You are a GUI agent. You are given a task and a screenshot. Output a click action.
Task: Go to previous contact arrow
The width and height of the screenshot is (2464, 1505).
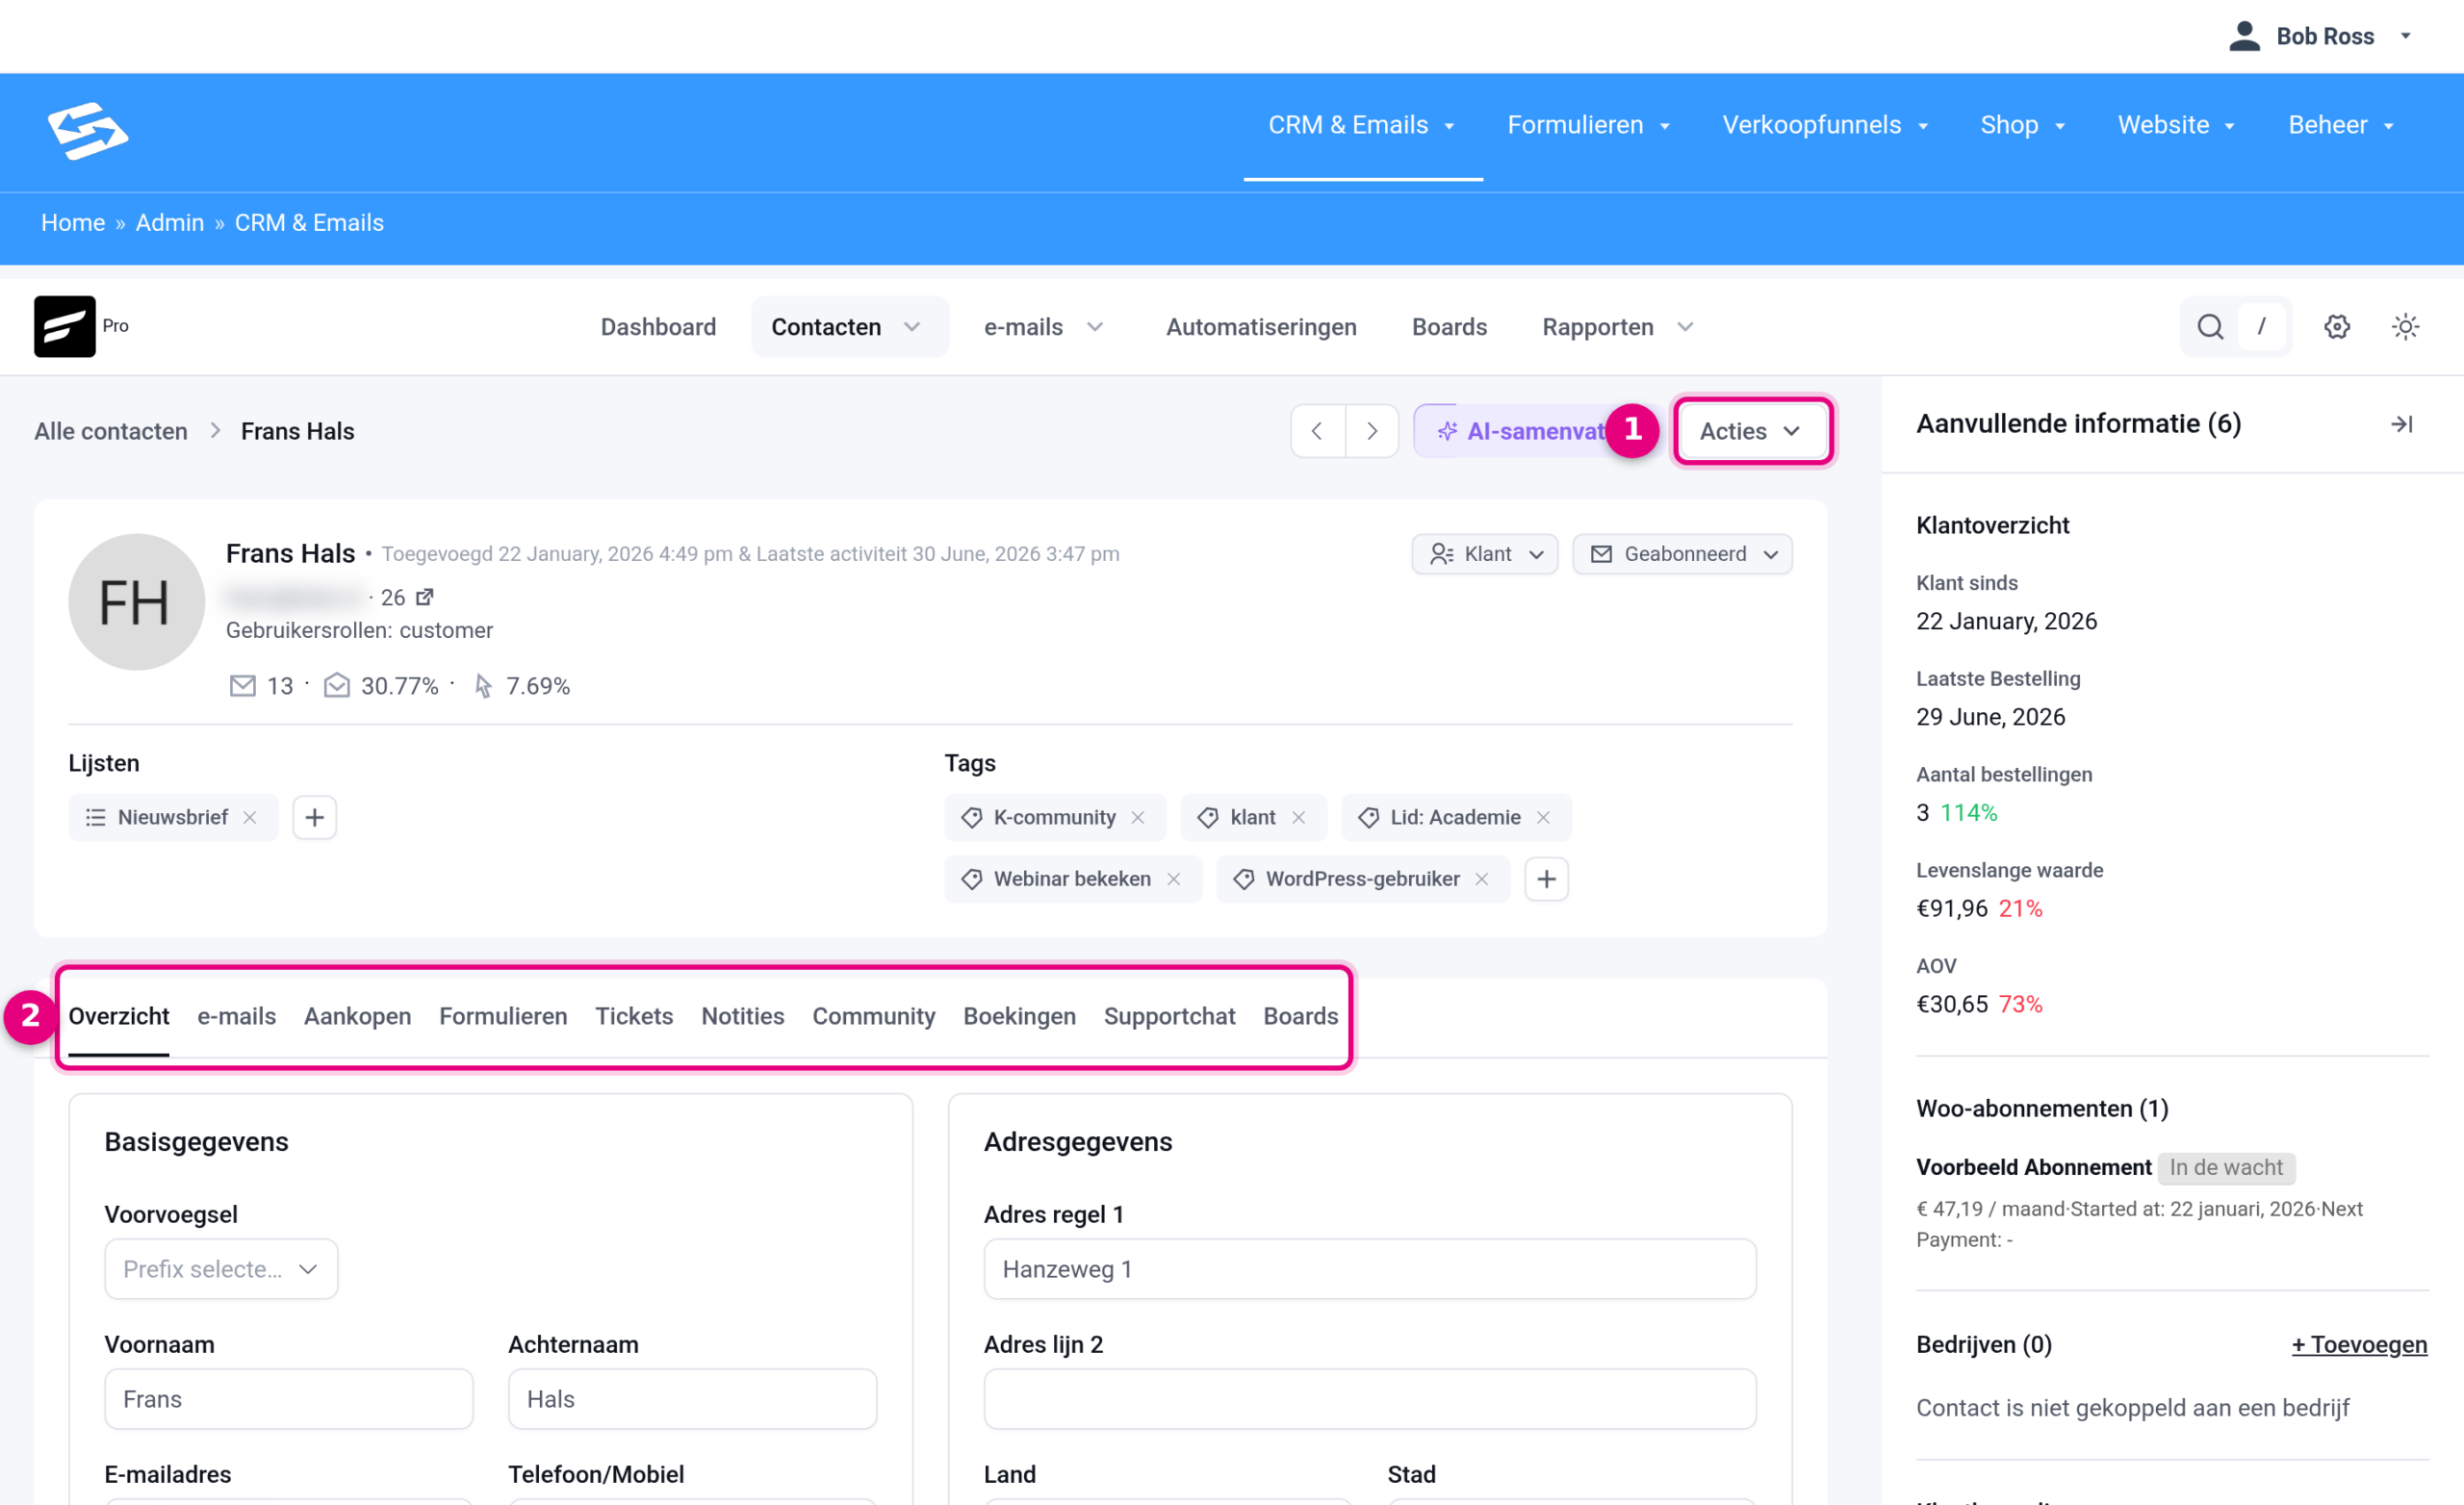tap(1317, 431)
